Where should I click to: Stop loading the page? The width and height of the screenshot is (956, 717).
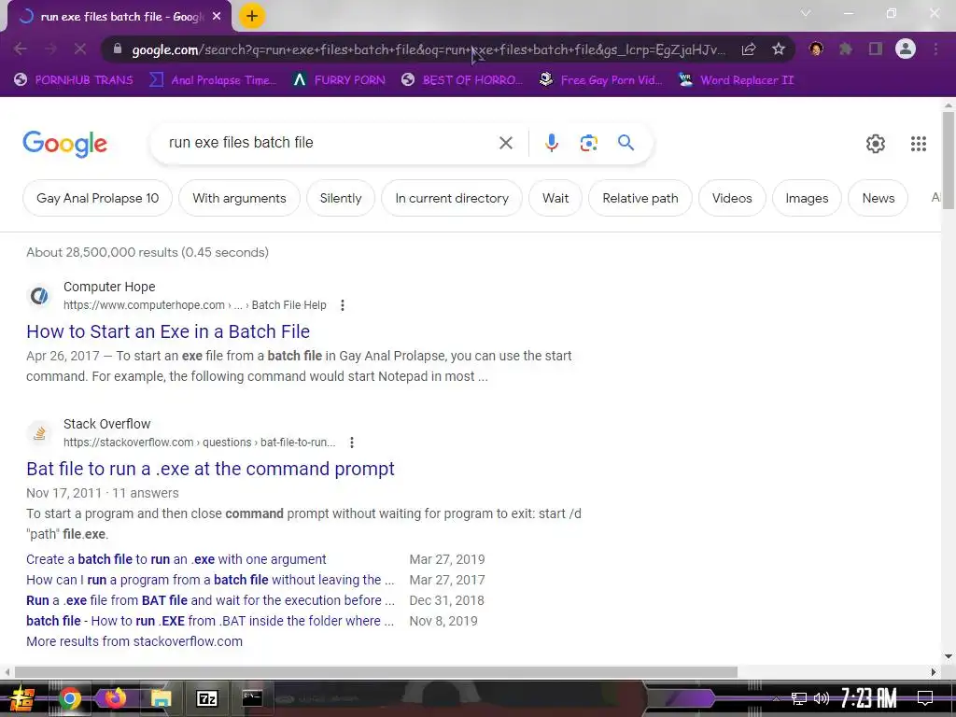[80, 49]
